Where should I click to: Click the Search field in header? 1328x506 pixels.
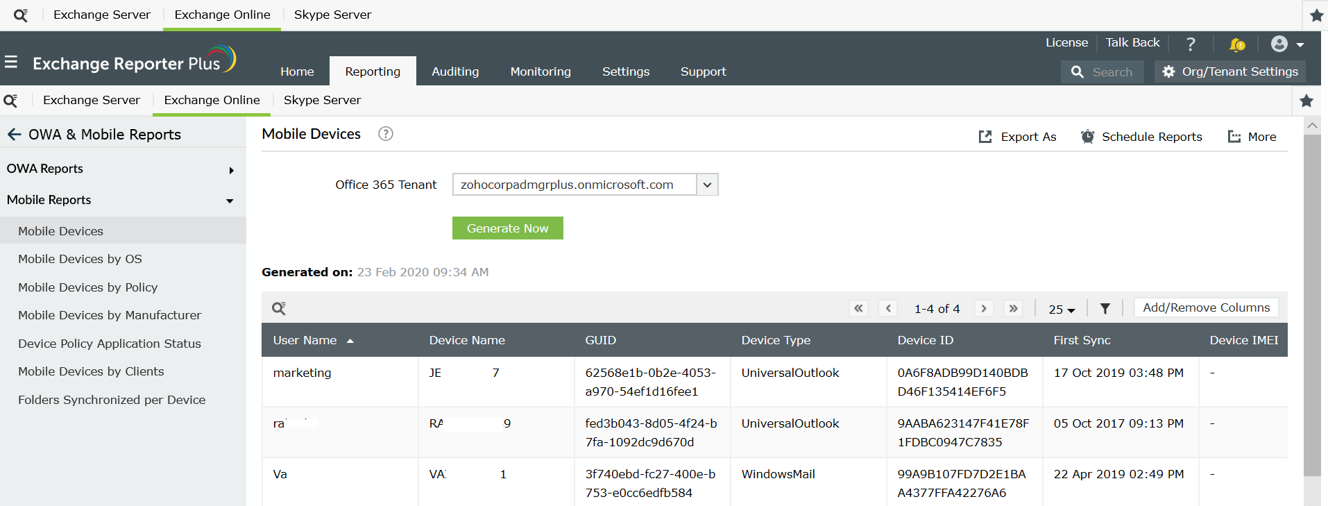click(1112, 72)
